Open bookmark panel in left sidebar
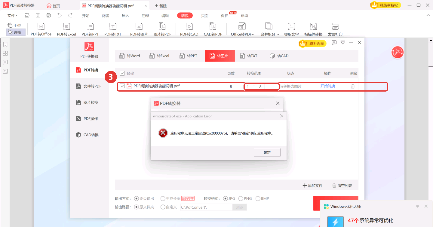 [5, 44]
